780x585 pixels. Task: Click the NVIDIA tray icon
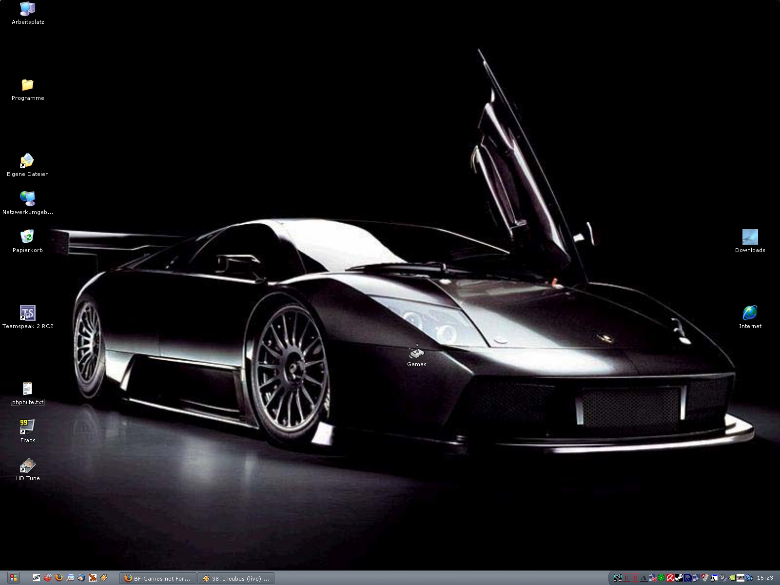click(731, 578)
